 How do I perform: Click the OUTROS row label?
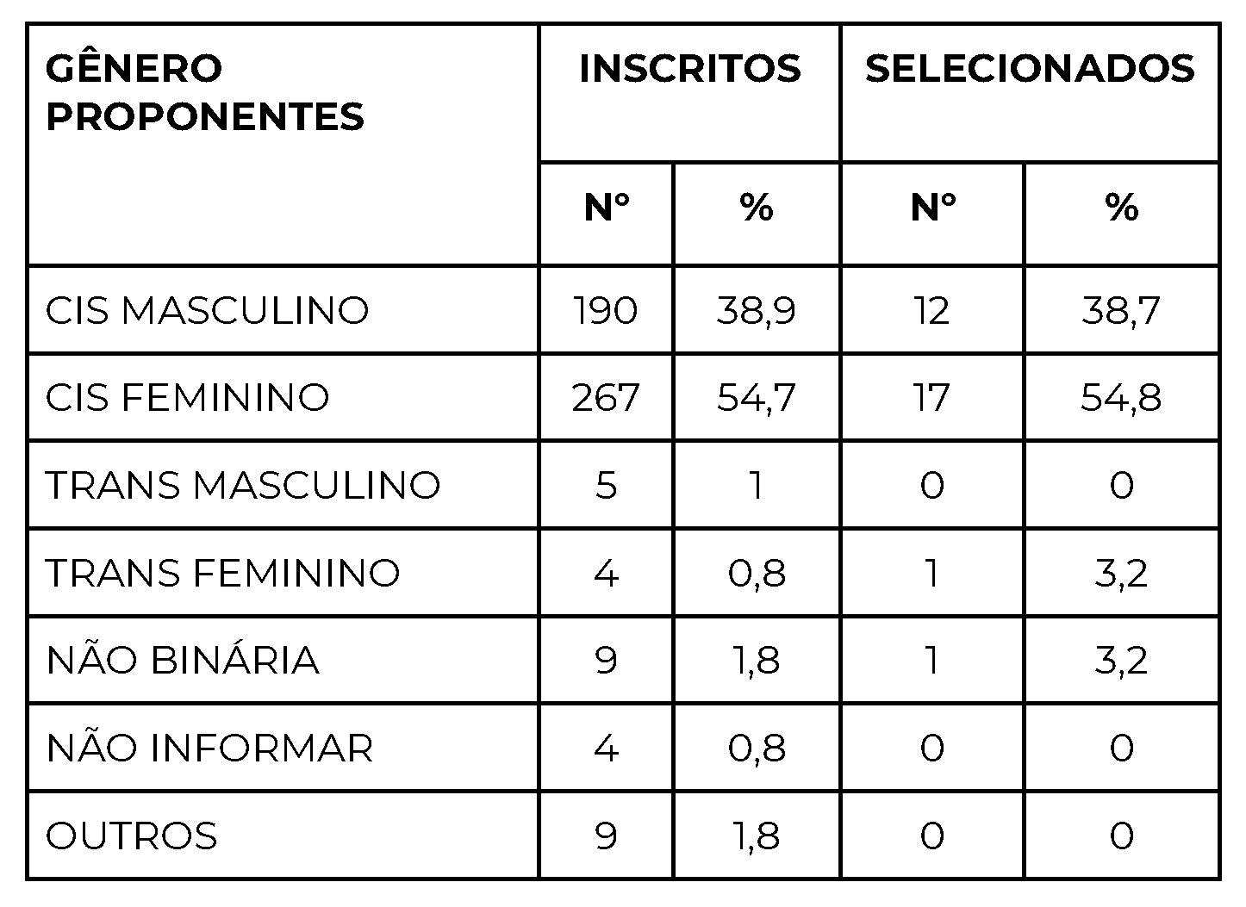click(x=132, y=836)
